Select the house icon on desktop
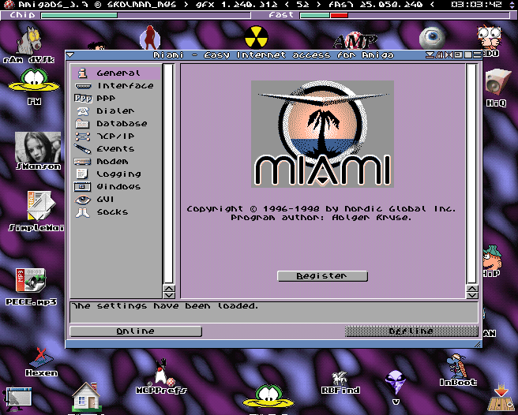The height and width of the screenshot is (415, 518). (86, 398)
